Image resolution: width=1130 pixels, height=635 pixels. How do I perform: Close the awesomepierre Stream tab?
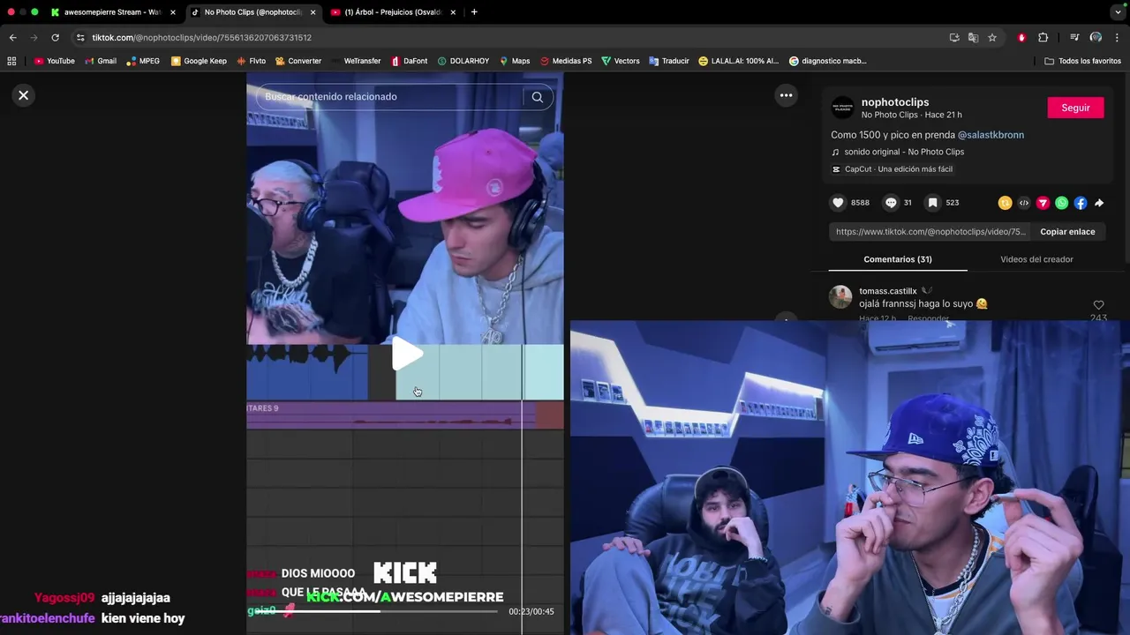pos(172,12)
